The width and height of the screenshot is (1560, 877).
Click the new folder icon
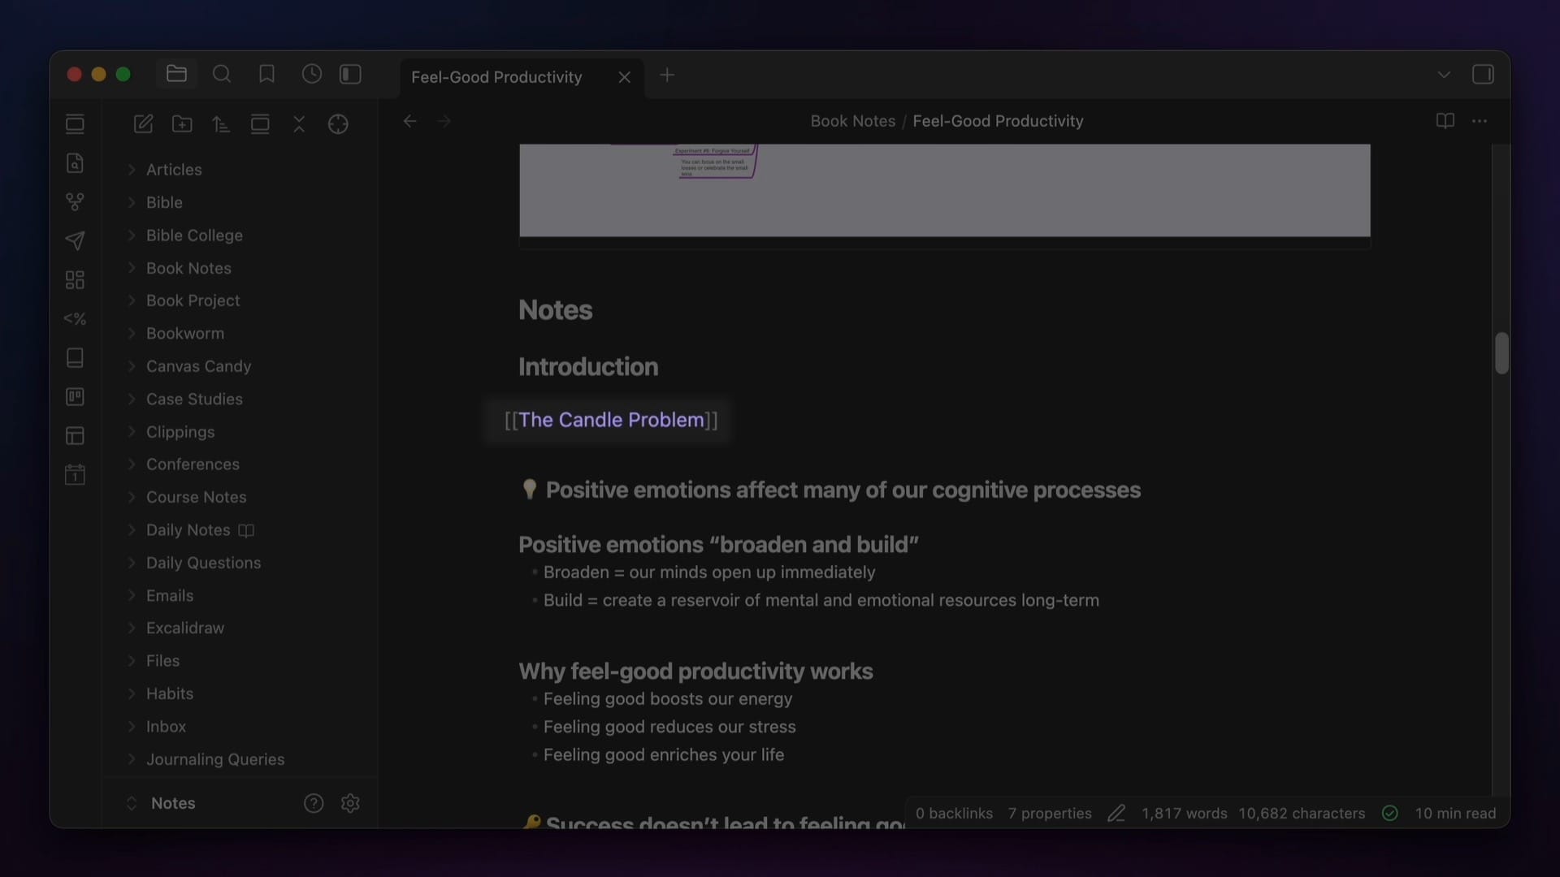182,124
